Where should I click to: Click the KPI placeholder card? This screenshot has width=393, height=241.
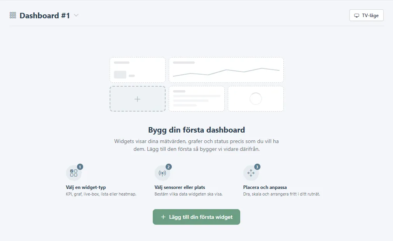pos(138,70)
